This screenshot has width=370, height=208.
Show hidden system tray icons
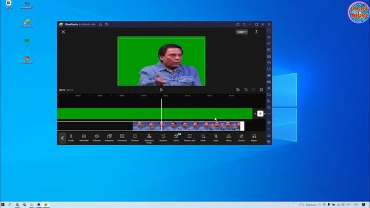tap(320, 205)
